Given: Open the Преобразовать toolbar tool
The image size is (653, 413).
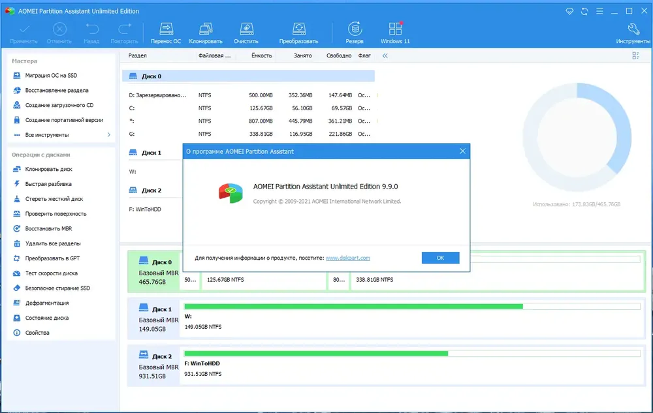Looking at the screenshot, I should pos(298,33).
